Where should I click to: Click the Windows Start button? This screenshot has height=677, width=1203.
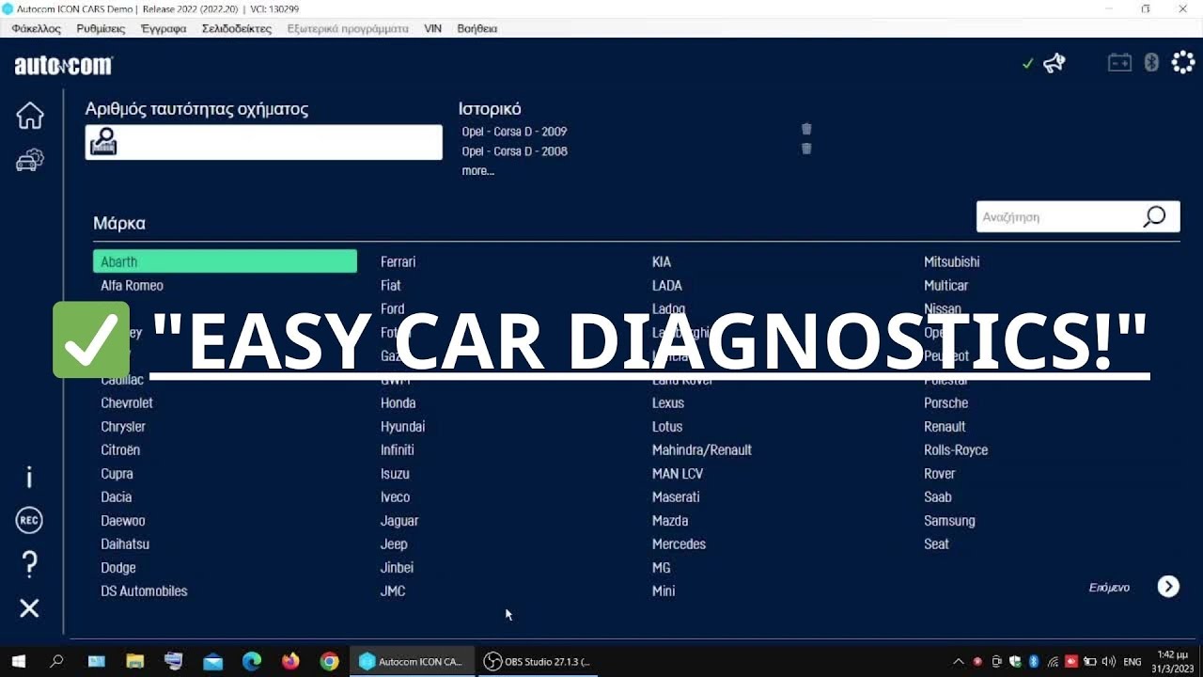pyautogui.click(x=18, y=661)
